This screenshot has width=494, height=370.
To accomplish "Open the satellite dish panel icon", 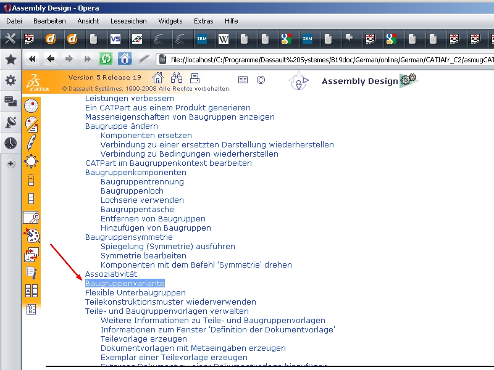I will tap(10, 122).
